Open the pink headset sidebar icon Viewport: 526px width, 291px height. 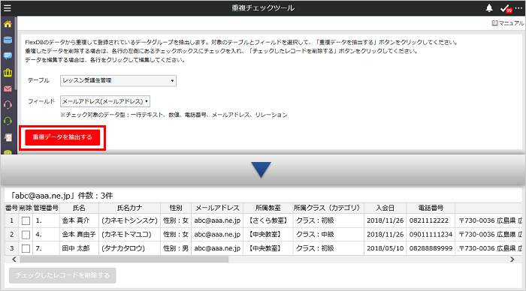pyautogui.click(x=8, y=105)
